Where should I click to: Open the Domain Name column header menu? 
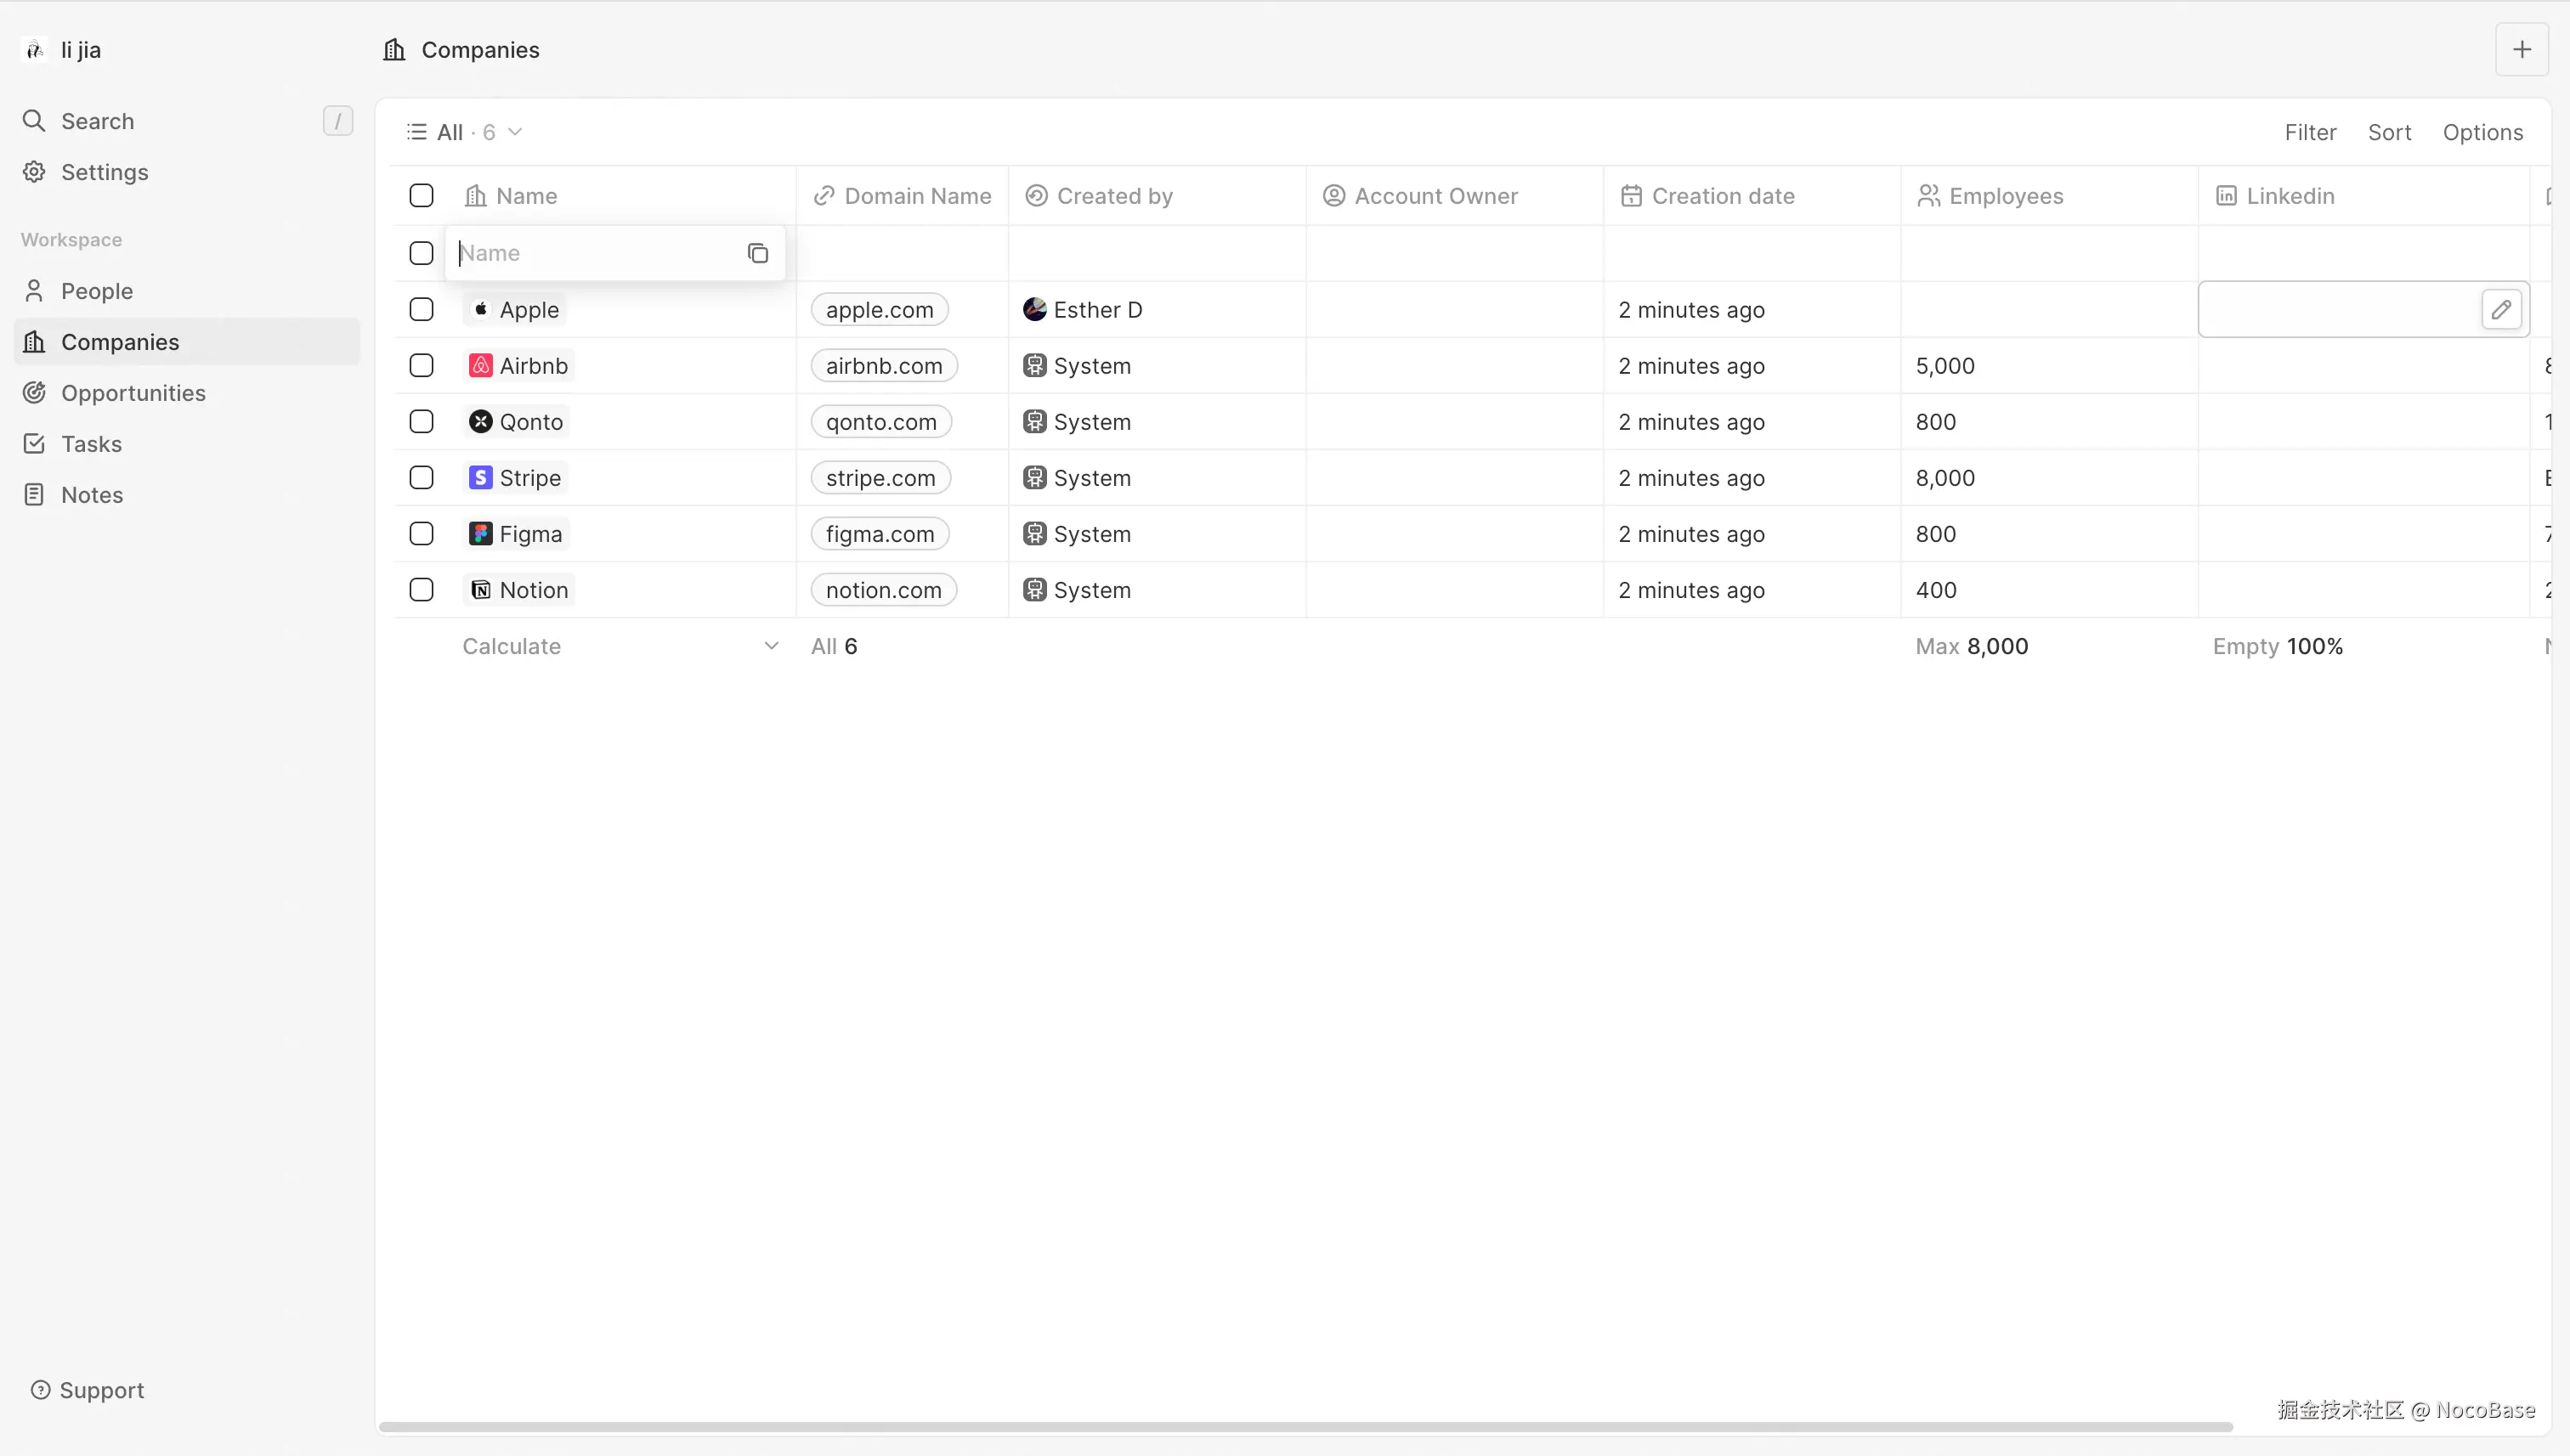click(903, 196)
